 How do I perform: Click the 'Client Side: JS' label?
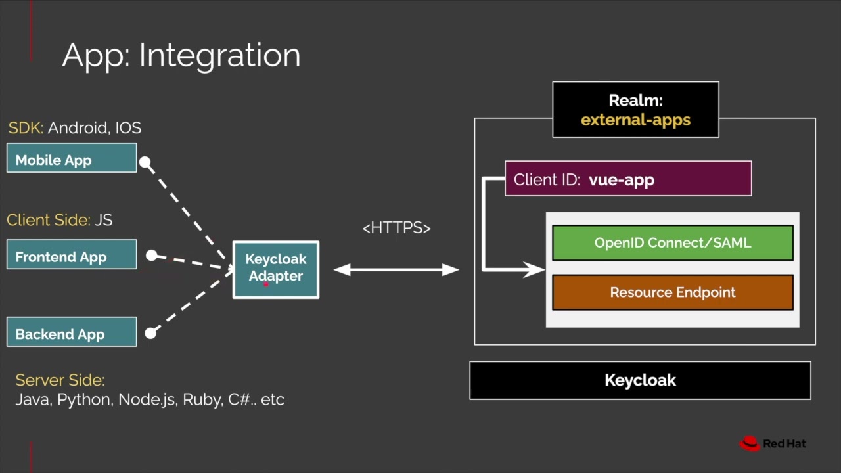coord(60,220)
